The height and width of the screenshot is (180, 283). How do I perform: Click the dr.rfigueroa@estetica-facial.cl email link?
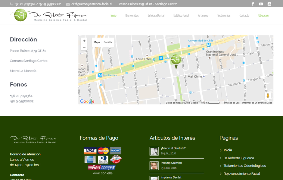92,4
